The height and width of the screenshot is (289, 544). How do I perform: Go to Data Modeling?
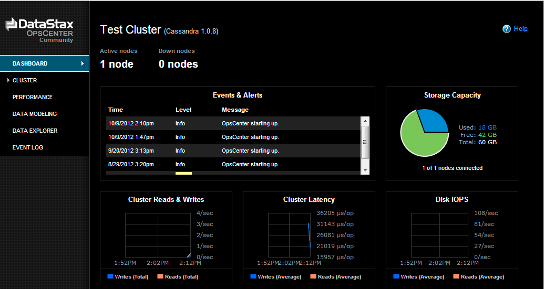(35, 114)
